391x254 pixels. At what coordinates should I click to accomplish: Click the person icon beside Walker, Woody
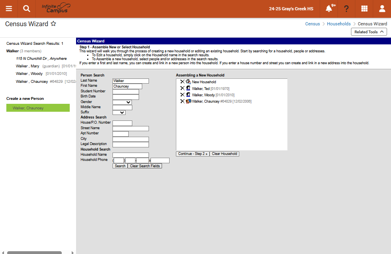pos(188,95)
